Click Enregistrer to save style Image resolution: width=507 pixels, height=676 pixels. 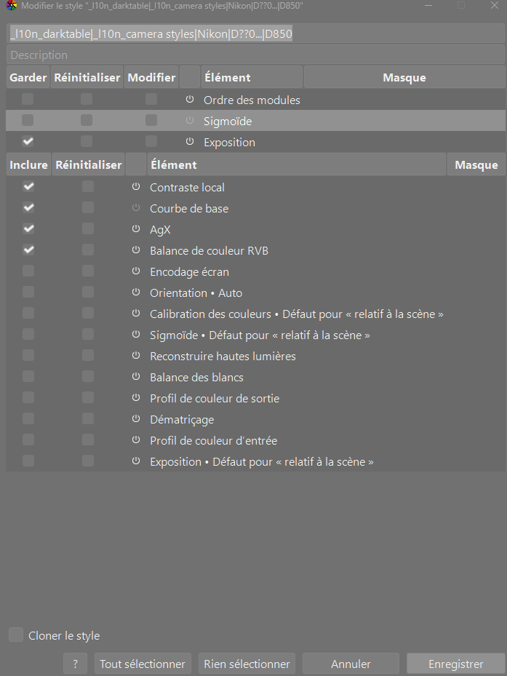455,664
